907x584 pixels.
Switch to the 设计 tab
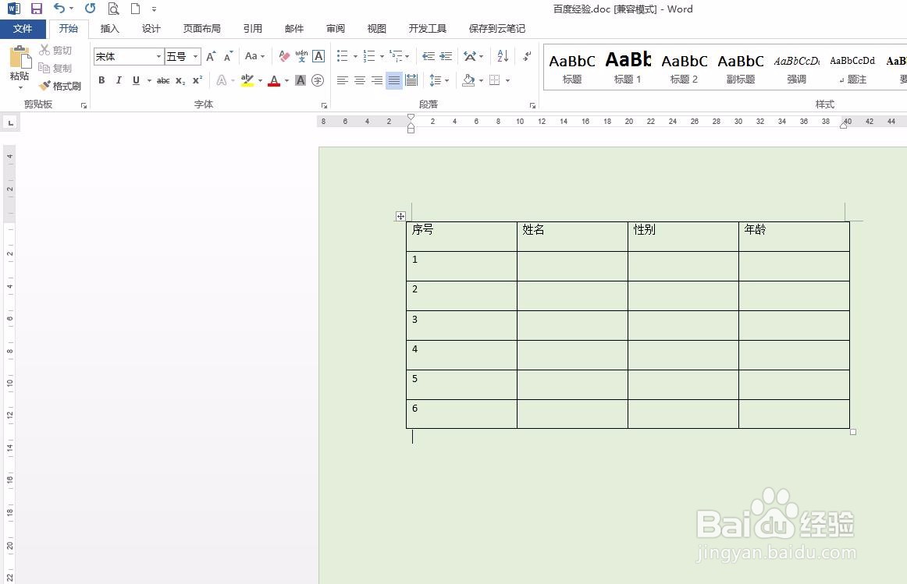coord(151,28)
